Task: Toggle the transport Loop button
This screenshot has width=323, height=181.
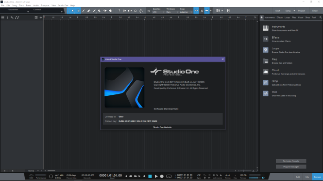Action: pyautogui.click(x=169, y=176)
